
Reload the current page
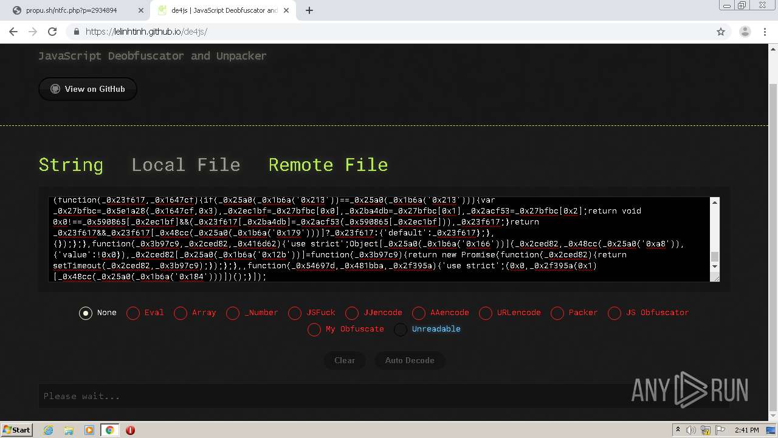(52, 32)
